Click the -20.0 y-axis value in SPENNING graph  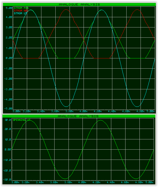tap(7, 170)
